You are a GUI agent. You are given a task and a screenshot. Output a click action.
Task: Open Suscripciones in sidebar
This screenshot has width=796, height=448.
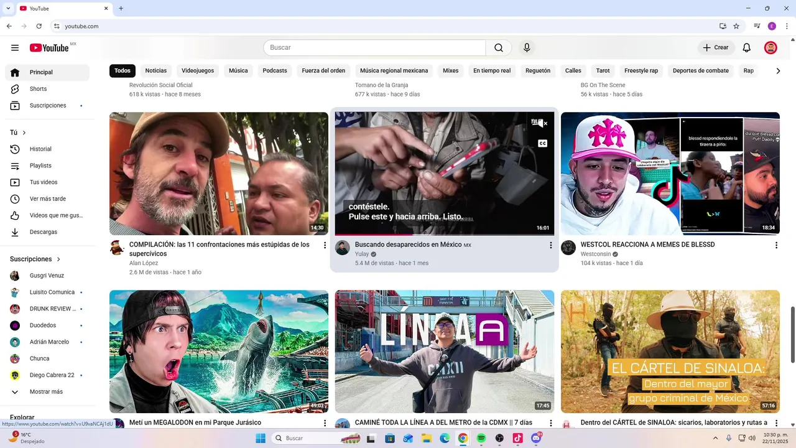(47, 106)
